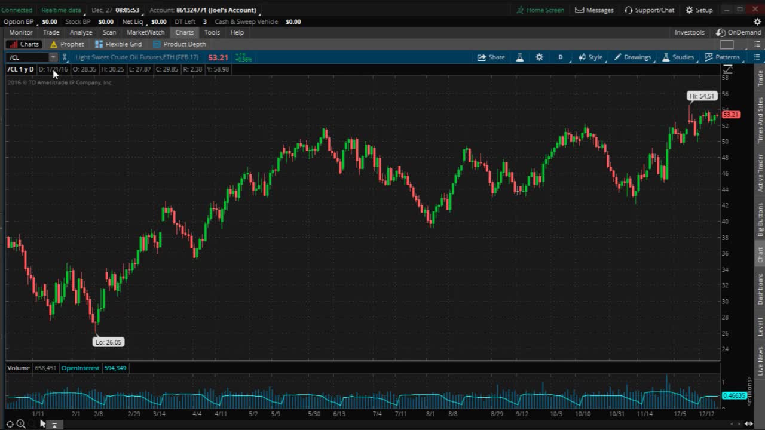The height and width of the screenshot is (430, 765).
Task: Open the Style dropdown menu
Action: point(590,57)
